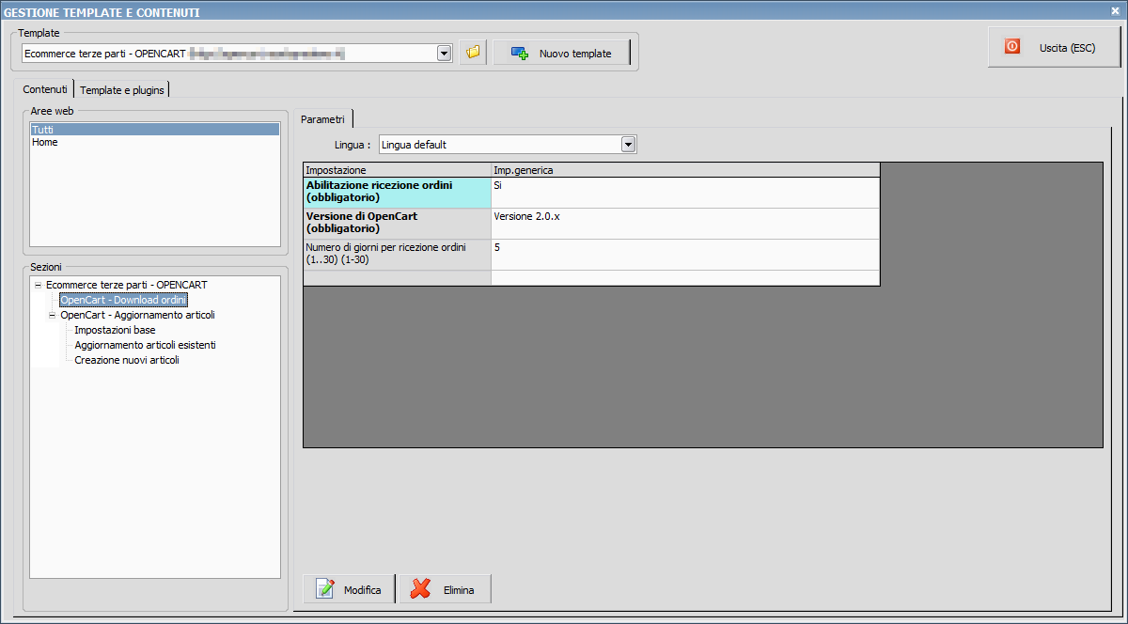1128x624 pixels.
Task: Collapse the Ecommerce terze parti - OPENCART node
Action: click(38, 285)
